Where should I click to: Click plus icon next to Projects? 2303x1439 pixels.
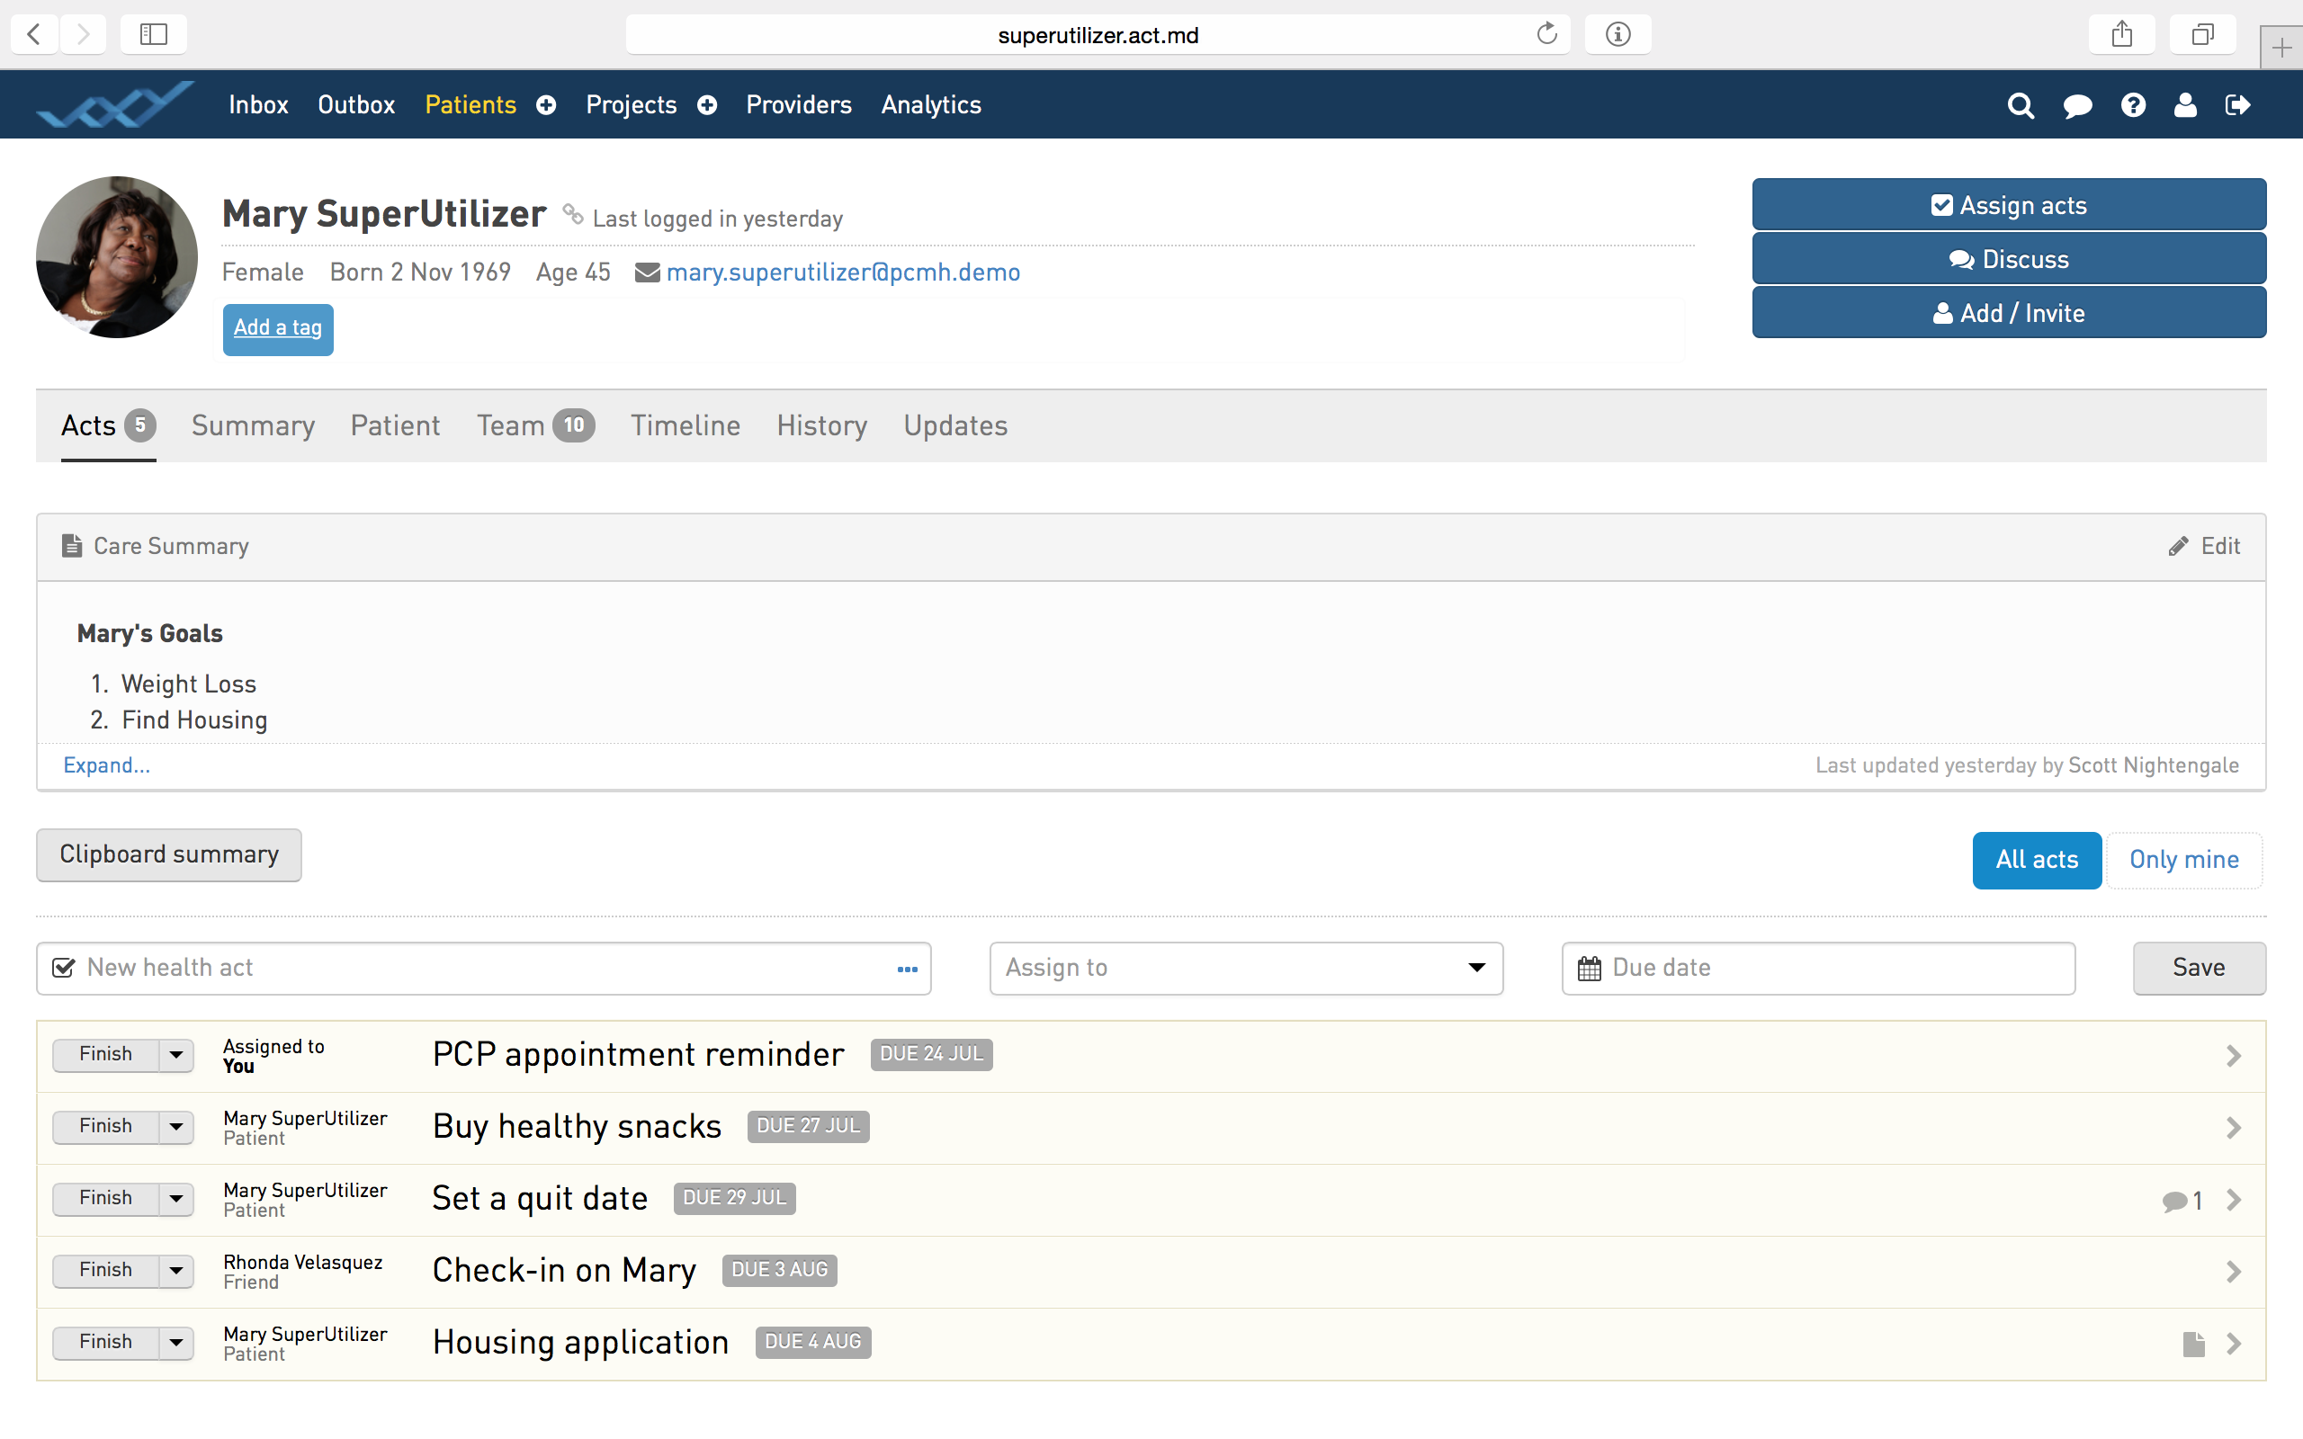coord(707,105)
